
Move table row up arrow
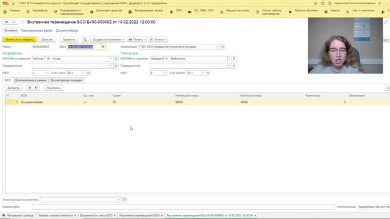pos(30,88)
